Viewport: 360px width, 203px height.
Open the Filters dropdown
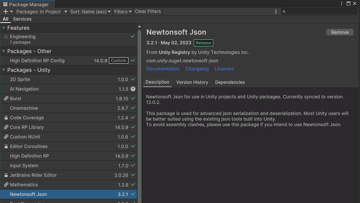123,11
